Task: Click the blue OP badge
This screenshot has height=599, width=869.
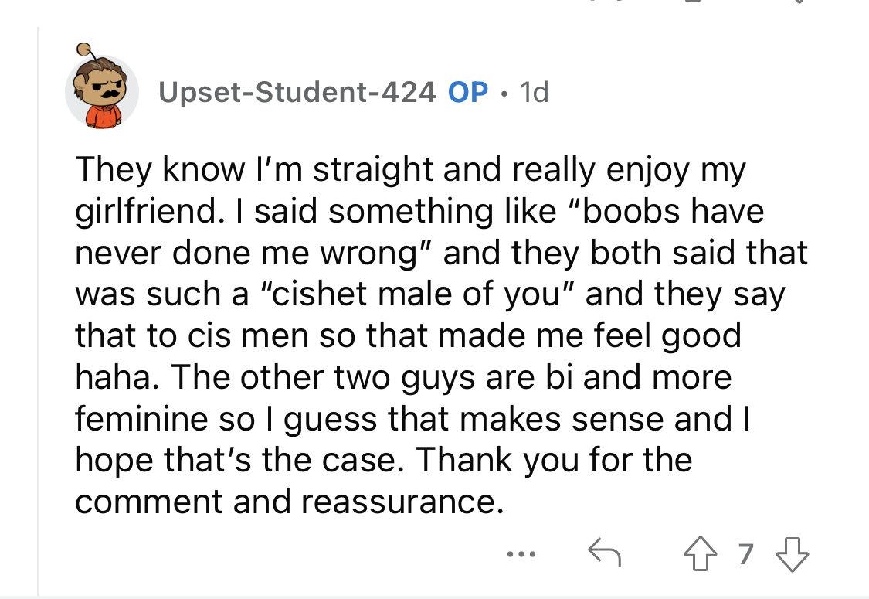Action: 468,93
